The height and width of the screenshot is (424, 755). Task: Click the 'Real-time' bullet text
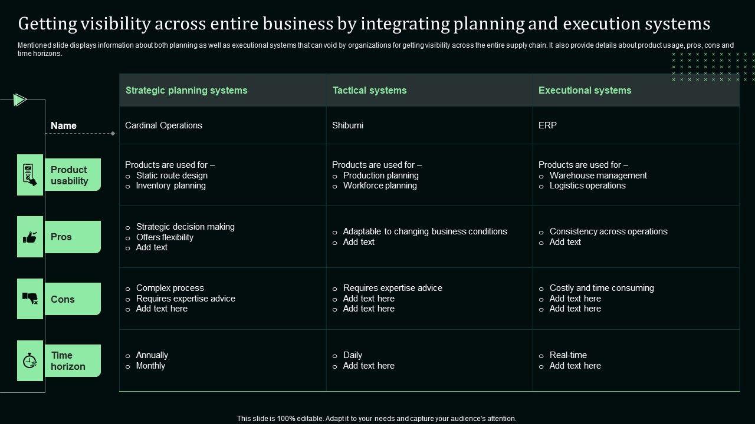pyautogui.click(x=568, y=355)
